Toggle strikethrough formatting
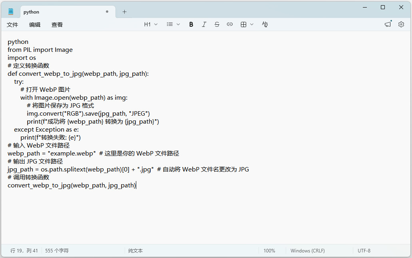 pyautogui.click(x=217, y=24)
